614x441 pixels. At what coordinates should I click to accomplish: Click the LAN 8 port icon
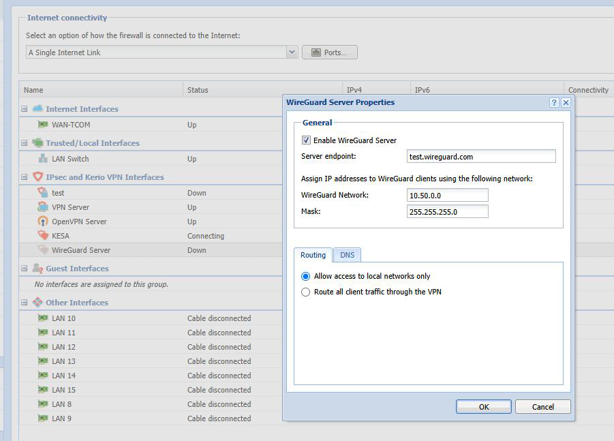[43, 404]
